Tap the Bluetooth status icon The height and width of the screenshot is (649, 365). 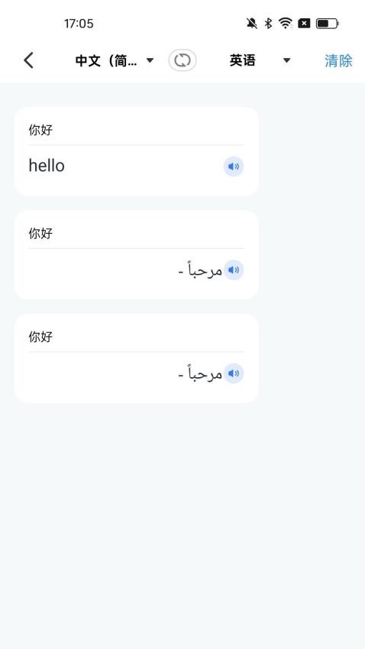[268, 23]
